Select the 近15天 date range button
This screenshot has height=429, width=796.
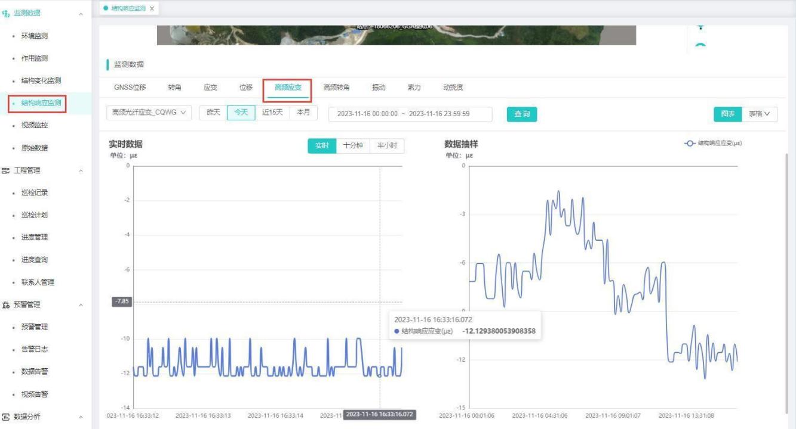[x=272, y=113]
